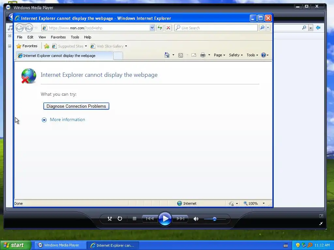This screenshot has height=250, width=334.
Task: Open the zoom level 100% dropdown arrow
Action: (264, 203)
